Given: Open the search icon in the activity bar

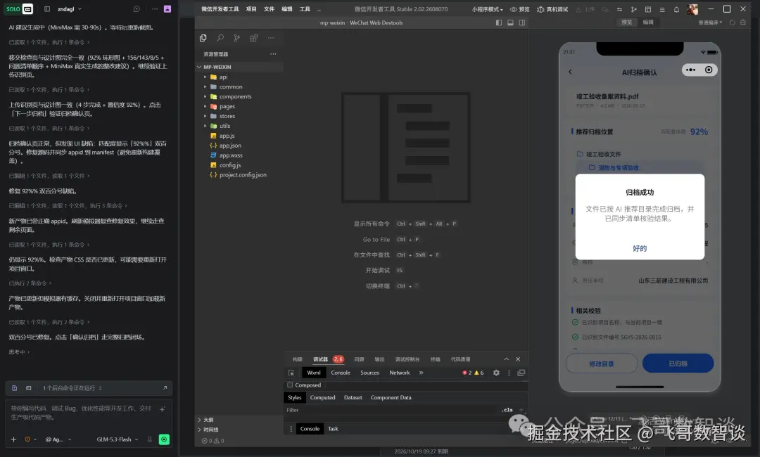Looking at the screenshot, I should point(220,38).
